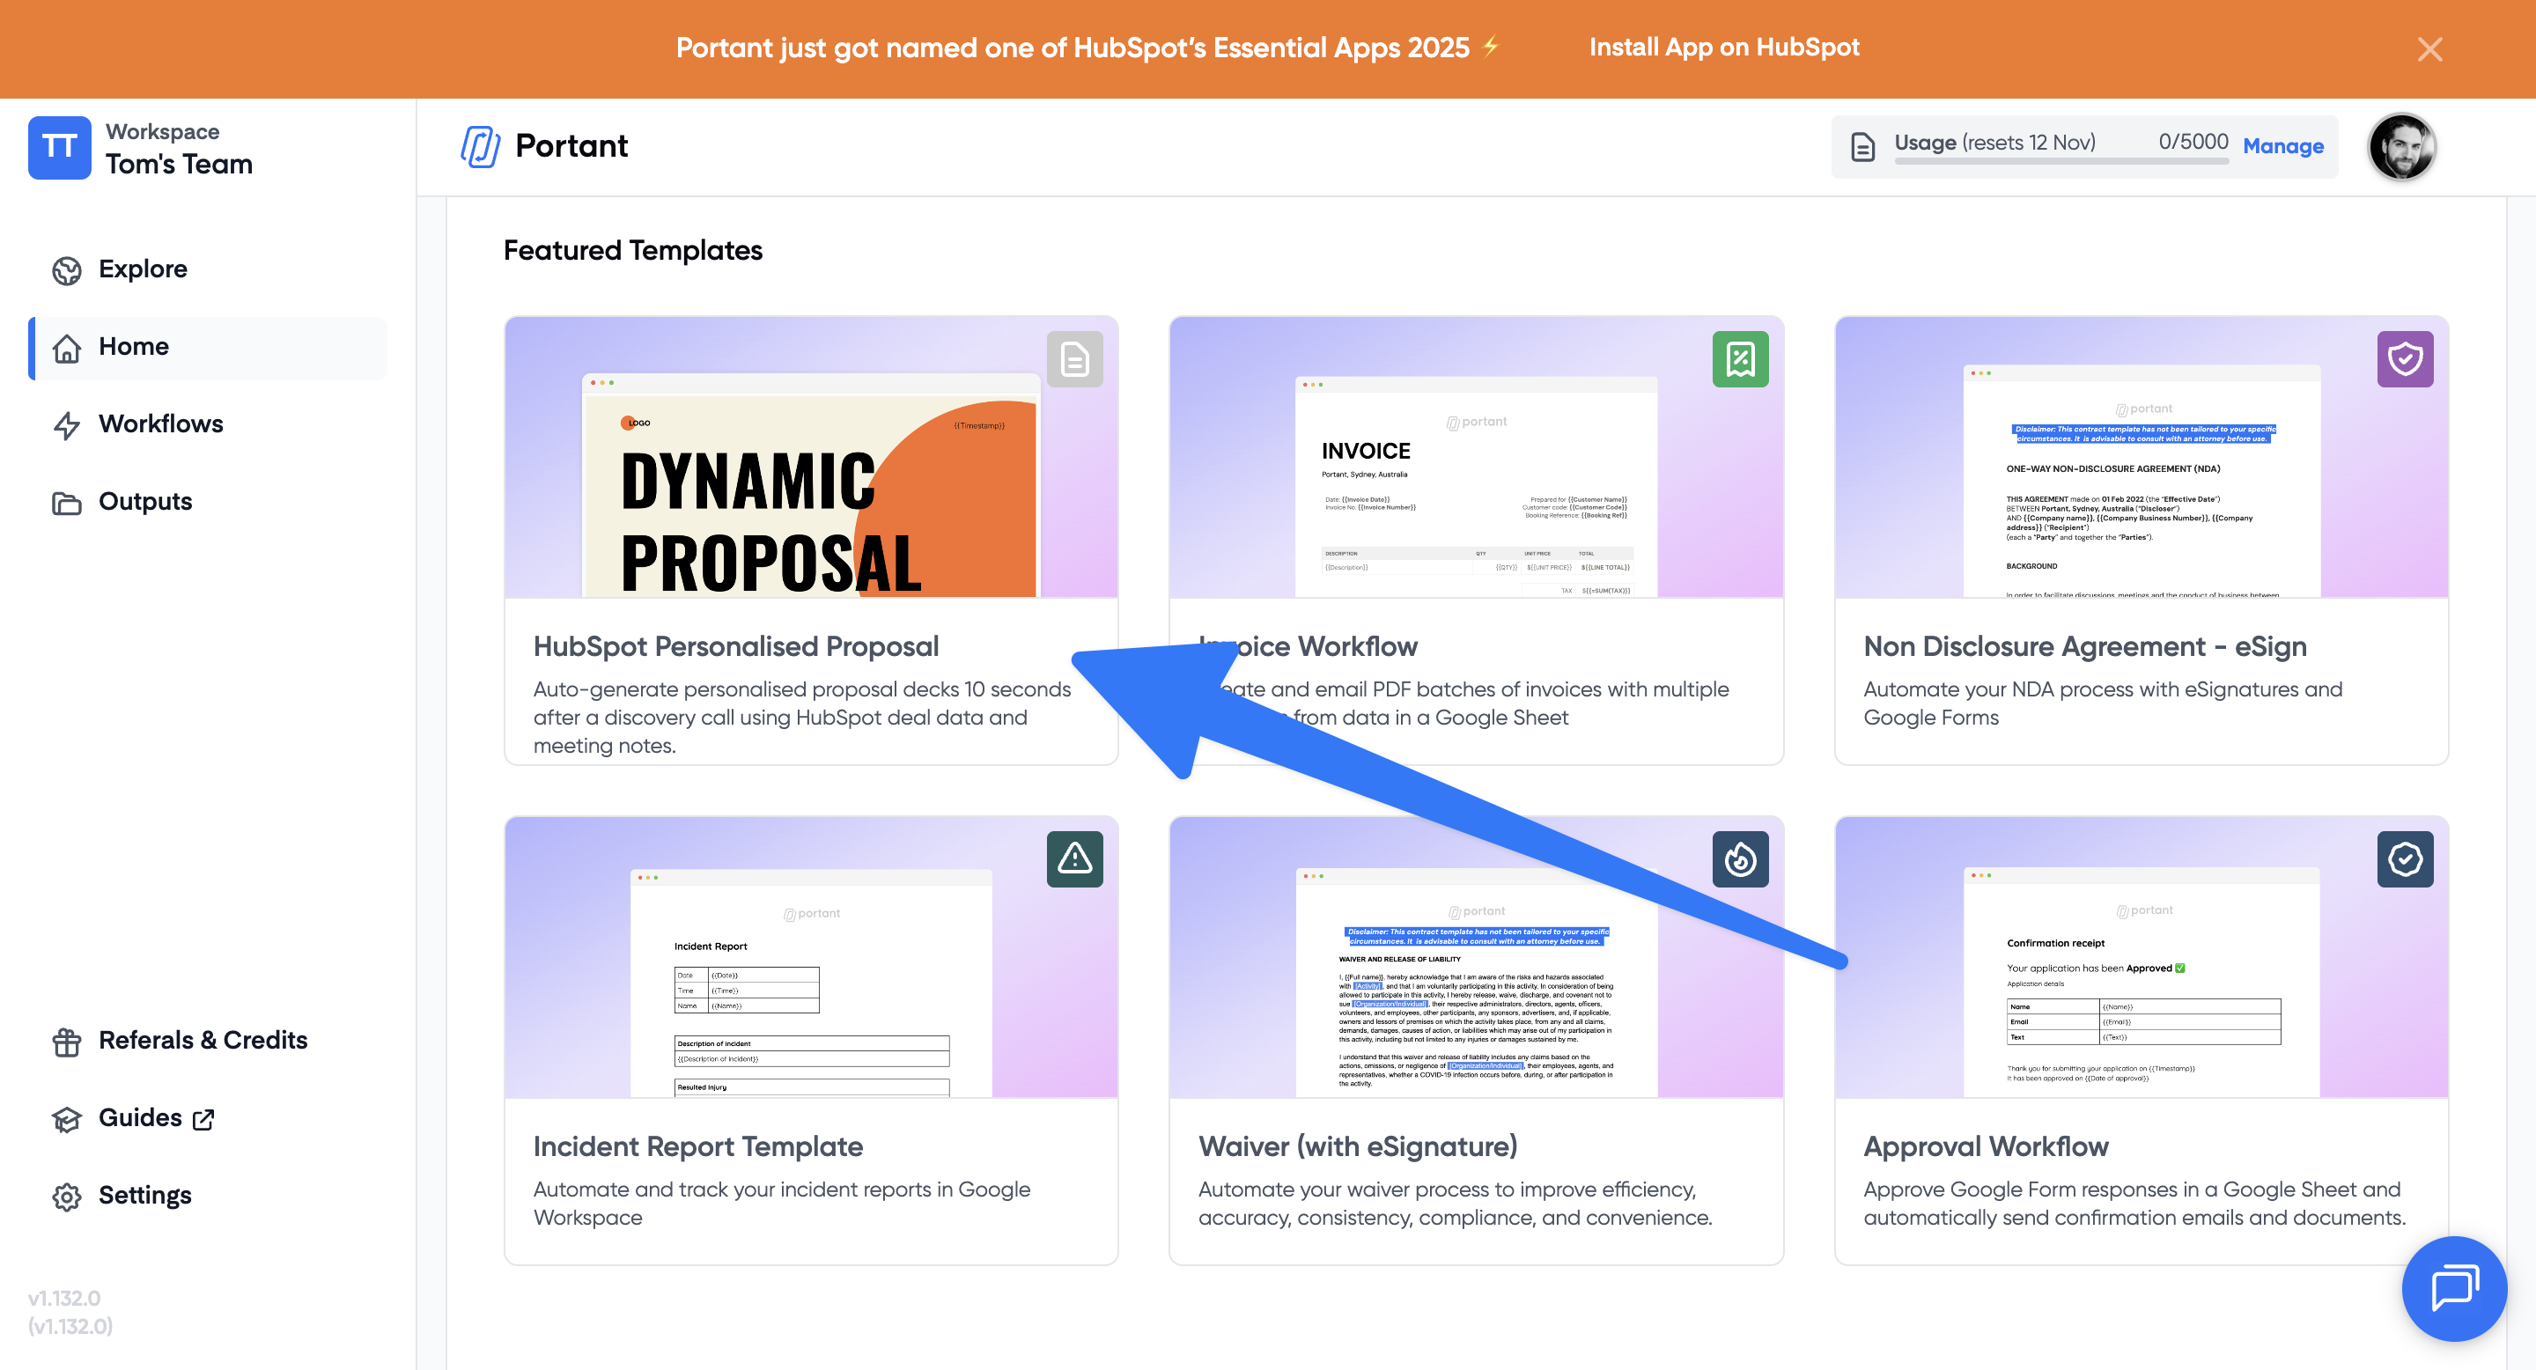Navigate to Outputs in sidebar
The width and height of the screenshot is (2536, 1370).
pos(144,502)
